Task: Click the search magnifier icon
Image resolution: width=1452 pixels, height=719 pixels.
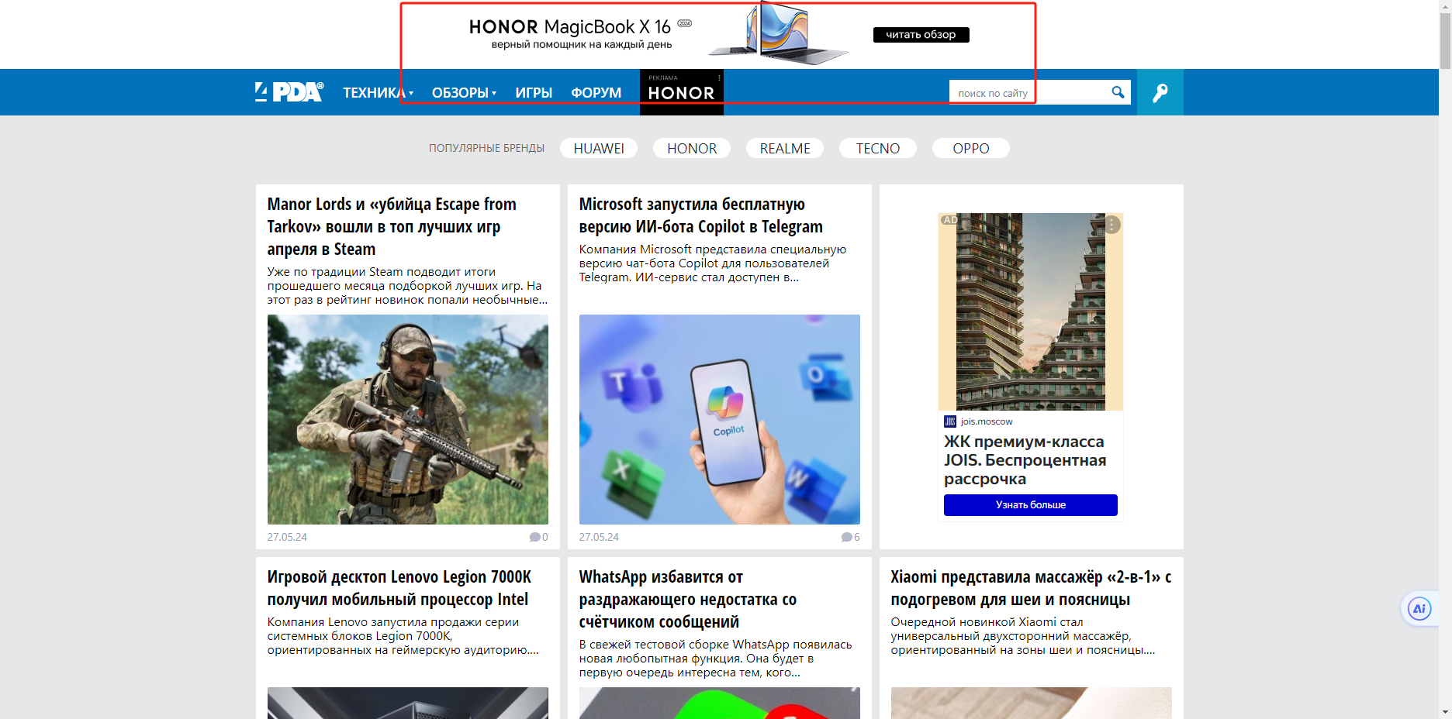Action: 1118,92
